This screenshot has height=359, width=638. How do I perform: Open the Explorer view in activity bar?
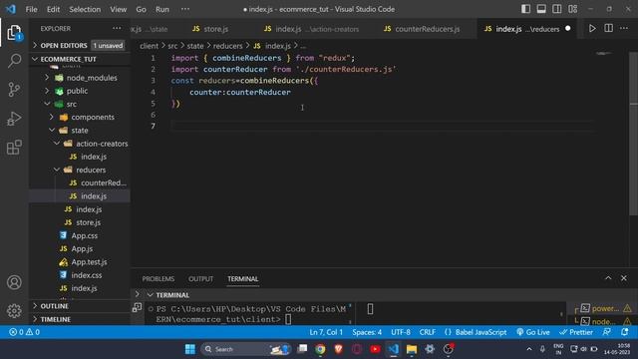(x=14, y=32)
